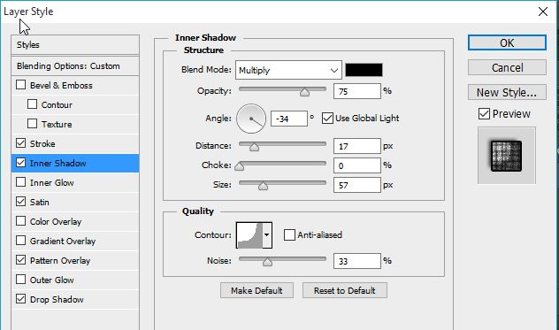Enable the Texture style checkbox
The height and width of the screenshot is (330, 559).
point(32,124)
